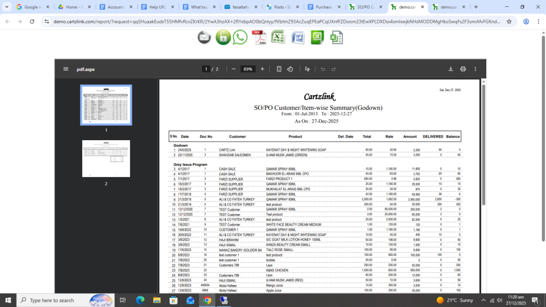
Task: Enable the PDF draw annotation tool
Action: tap(307, 69)
